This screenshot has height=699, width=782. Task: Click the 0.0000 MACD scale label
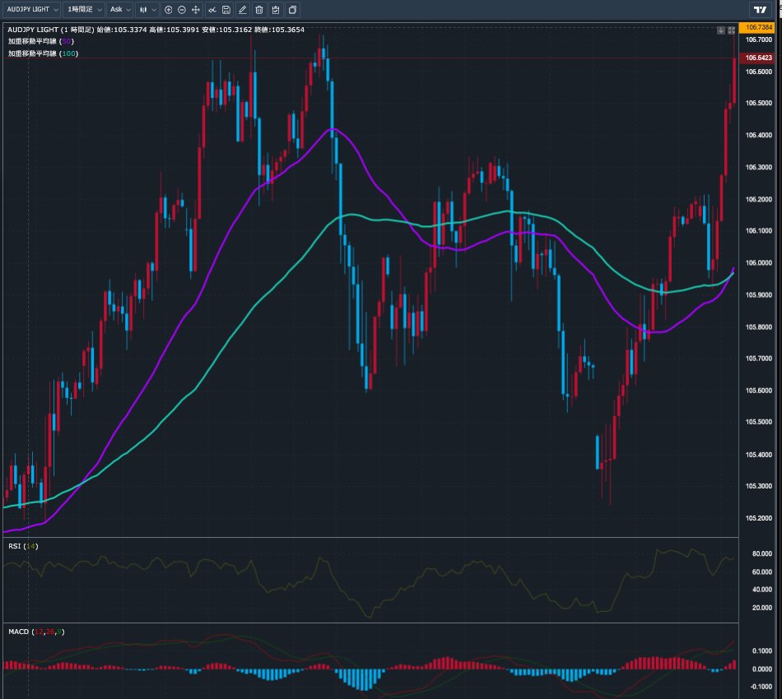(762, 669)
